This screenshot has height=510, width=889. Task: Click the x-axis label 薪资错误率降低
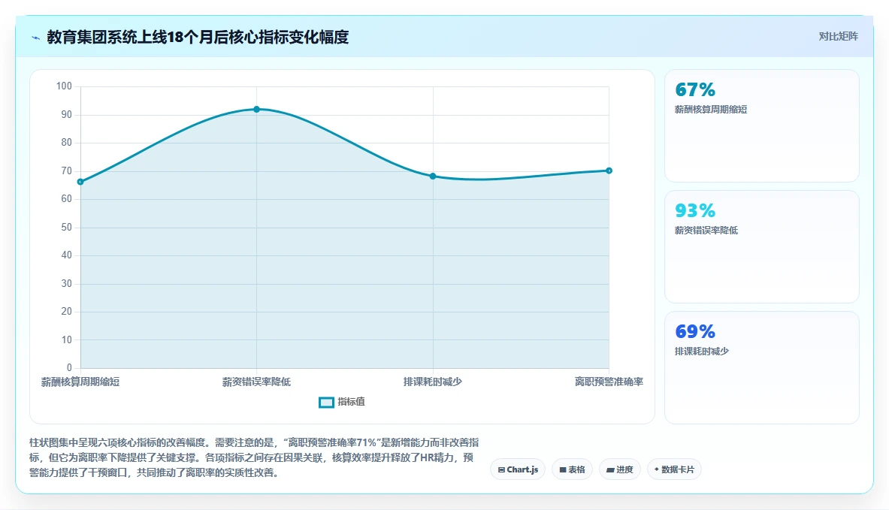point(256,382)
